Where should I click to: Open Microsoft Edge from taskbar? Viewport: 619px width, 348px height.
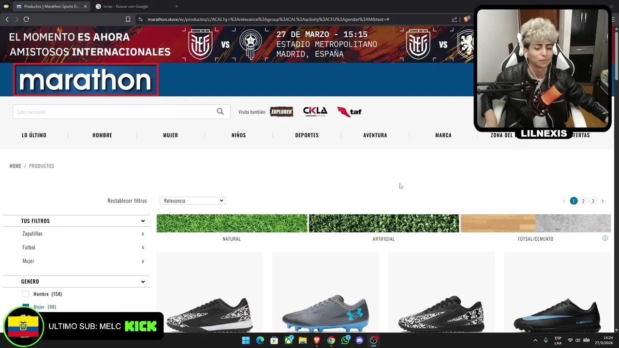click(x=260, y=340)
